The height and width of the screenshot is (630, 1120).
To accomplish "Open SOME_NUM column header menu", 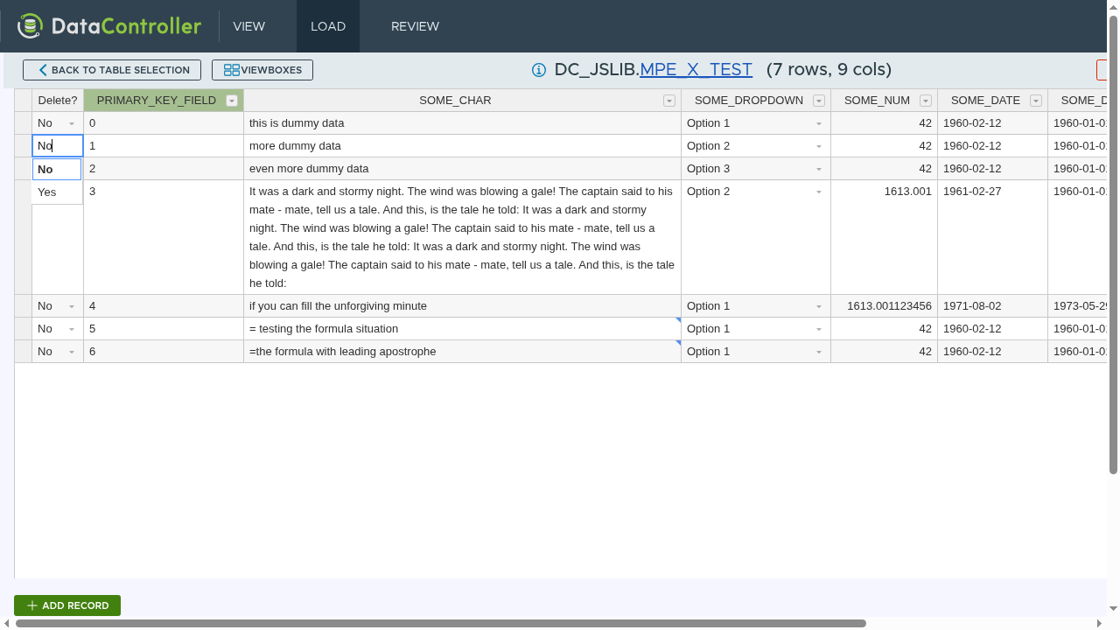I will 926,101.
